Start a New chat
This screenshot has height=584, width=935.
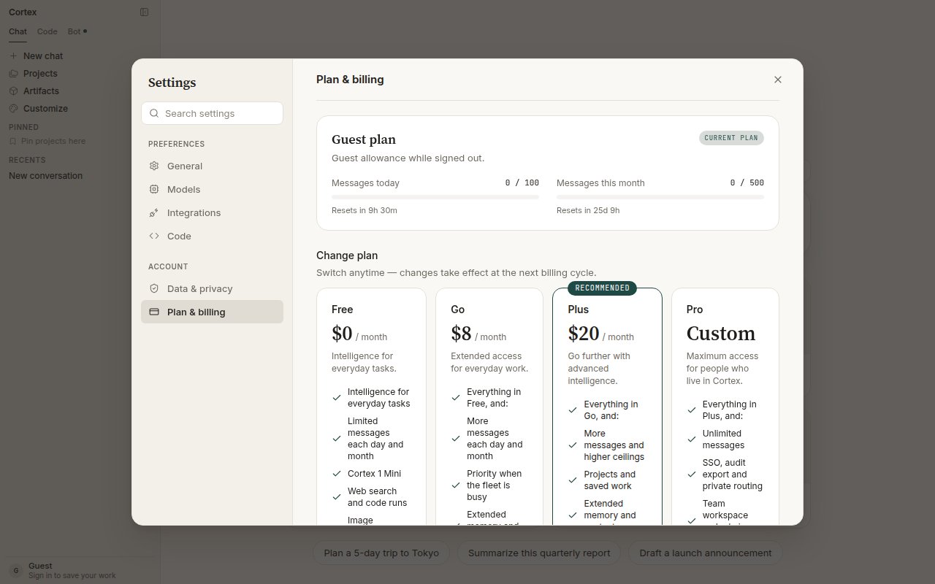click(80, 55)
